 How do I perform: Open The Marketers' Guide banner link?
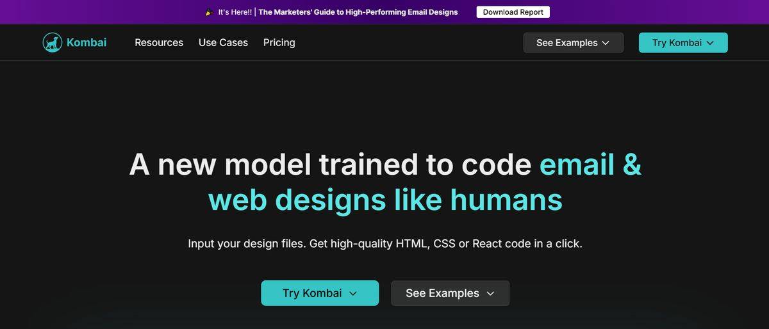[x=358, y=12]
